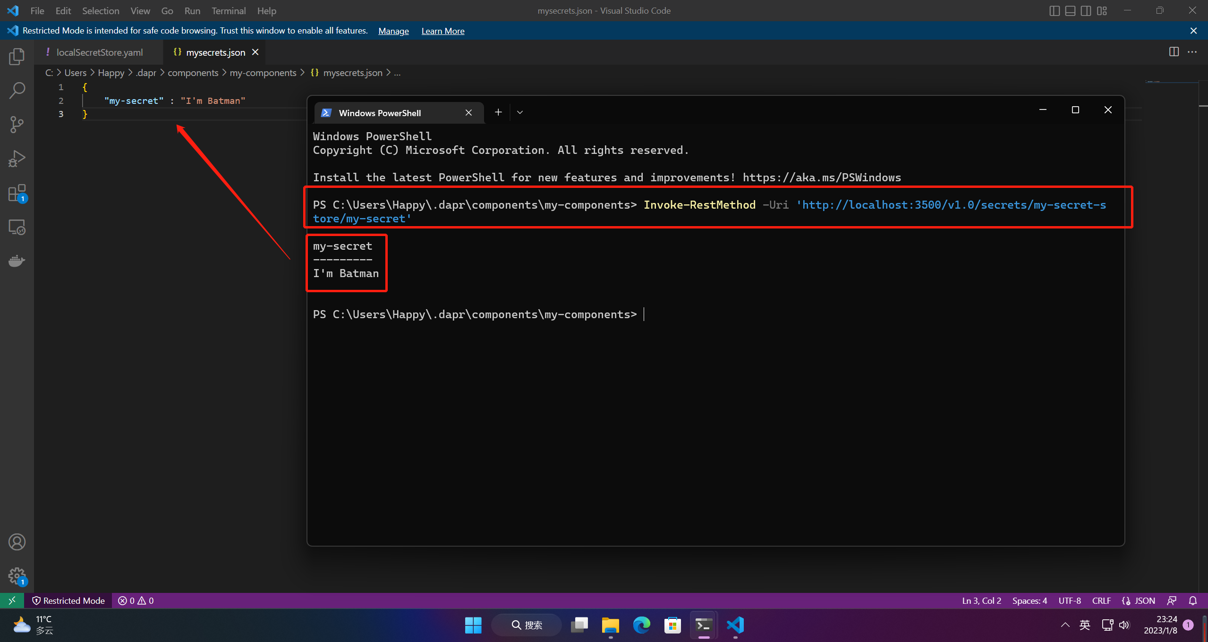Open the Source Control view
Screen dimensions: 1208x642
coord(17,125)
